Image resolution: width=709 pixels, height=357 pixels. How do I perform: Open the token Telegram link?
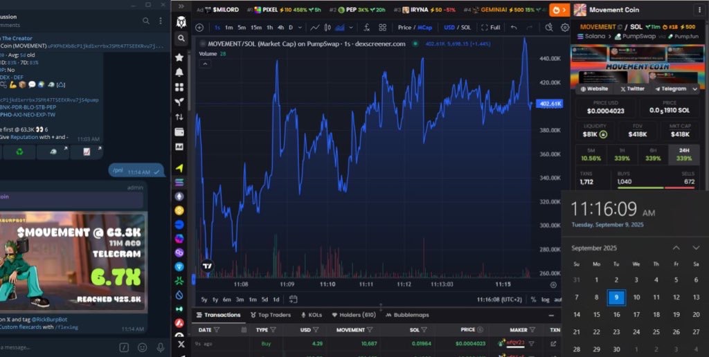[x=670, y=89]
